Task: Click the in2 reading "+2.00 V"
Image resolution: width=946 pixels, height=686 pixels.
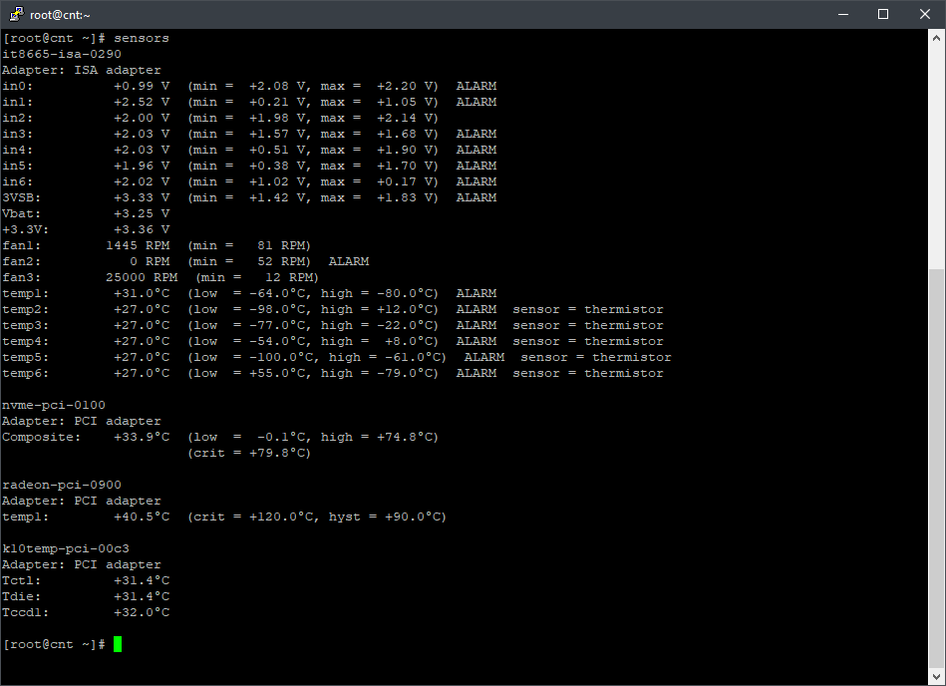Action: coord(142,119)
